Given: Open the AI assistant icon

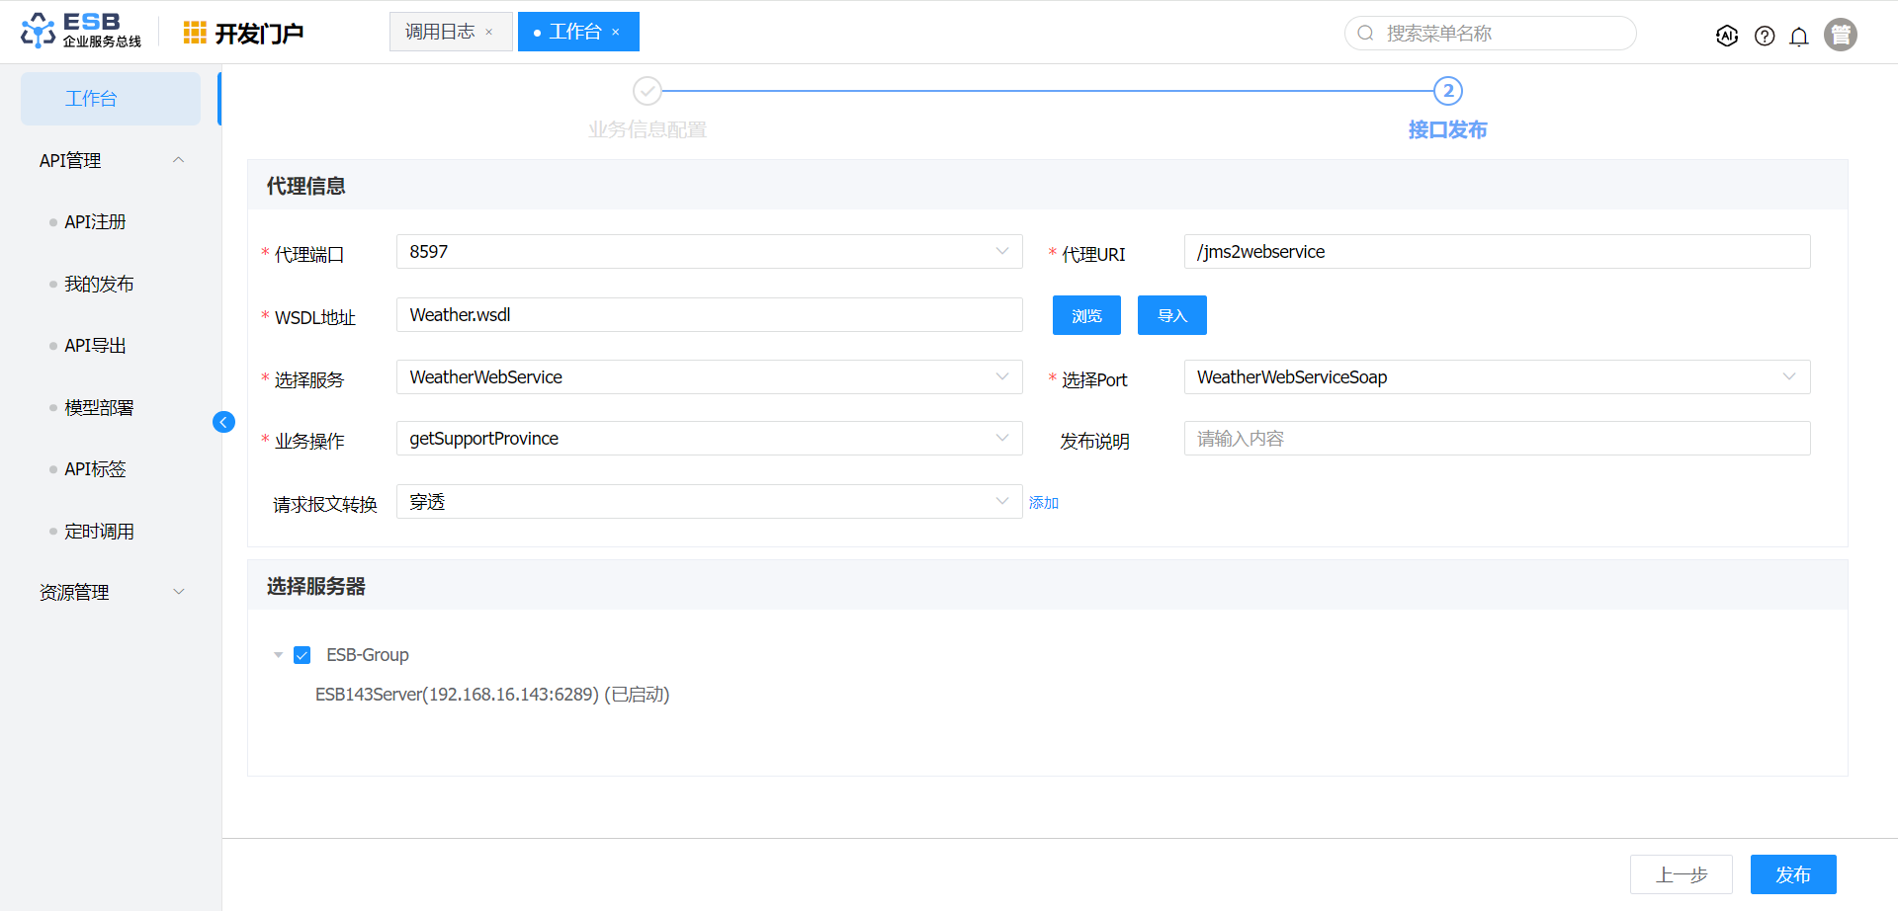Looking at the screenshot, I should click(x=1727, y=36).
